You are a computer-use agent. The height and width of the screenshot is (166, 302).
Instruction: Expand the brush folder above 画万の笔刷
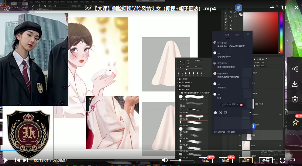tap(177, 86)
